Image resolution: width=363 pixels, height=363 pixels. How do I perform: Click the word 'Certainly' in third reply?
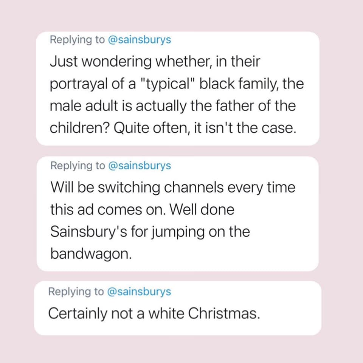click(x=78, y=314)
